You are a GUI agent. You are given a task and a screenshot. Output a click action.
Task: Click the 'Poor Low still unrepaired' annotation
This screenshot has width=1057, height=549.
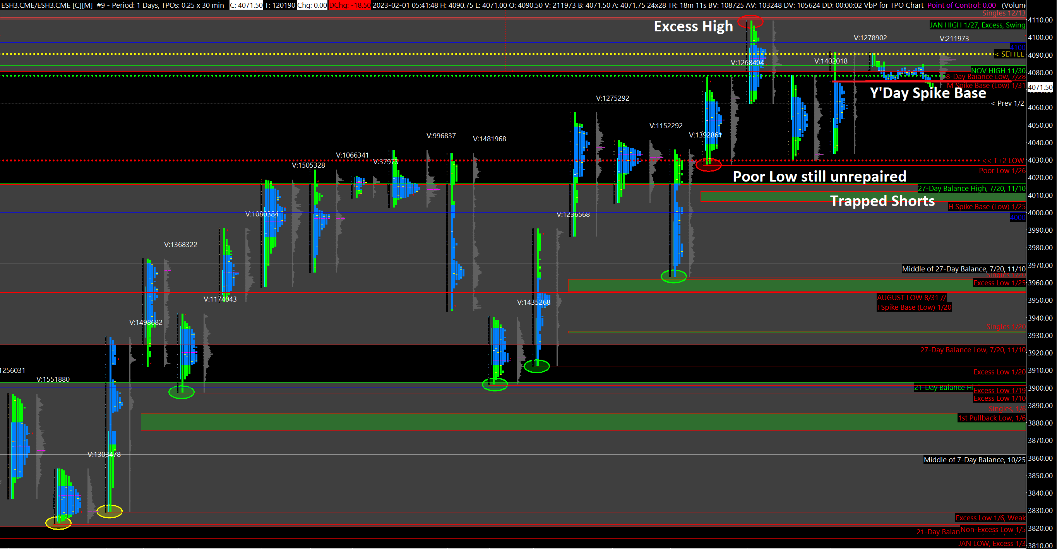click(819, 177)
